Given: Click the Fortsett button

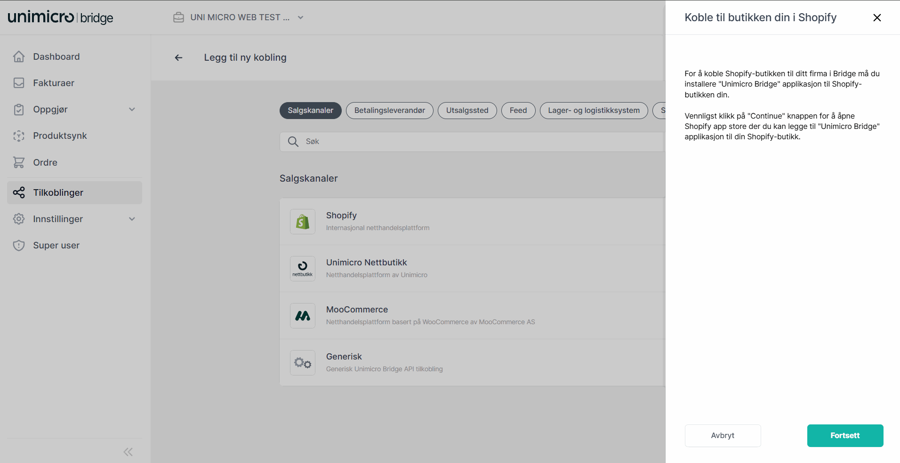Looking at the screenshot, I should click(844, 435).
